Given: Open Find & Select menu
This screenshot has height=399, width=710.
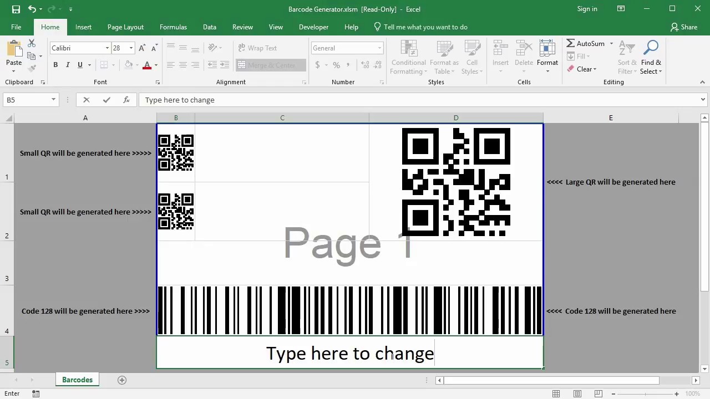Looking at the screenshot, I should [x=651, y=58].
